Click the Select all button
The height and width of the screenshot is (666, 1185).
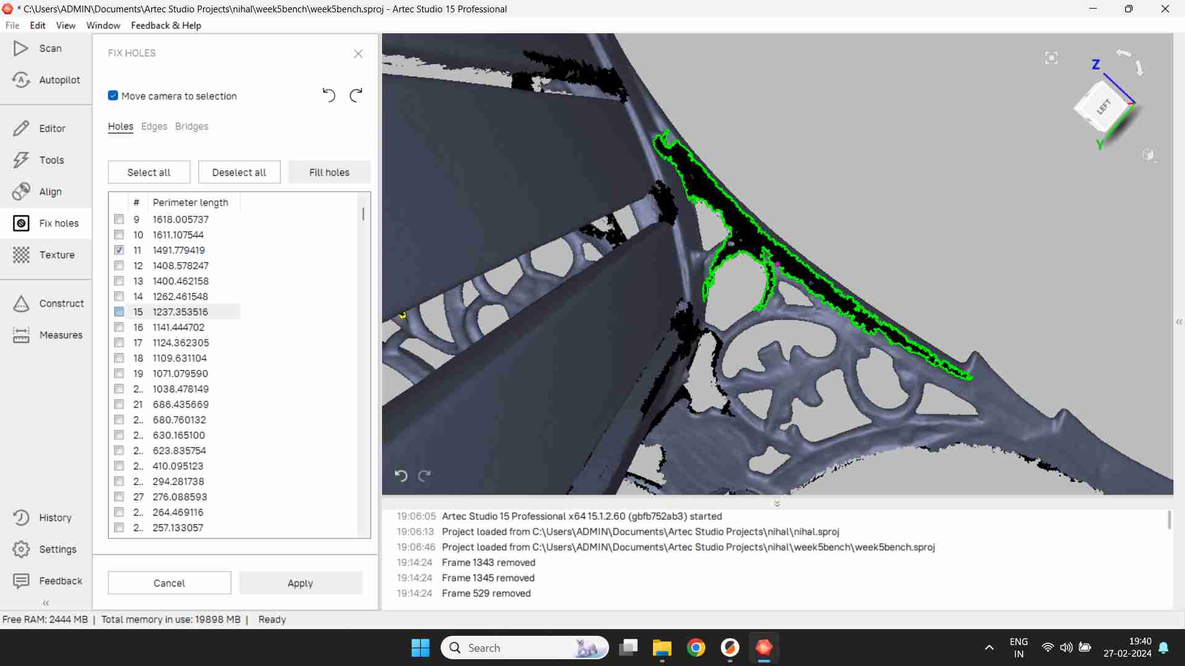tap(149, 171)
